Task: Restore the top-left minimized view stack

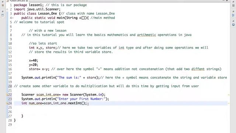Action: click(3, 1)
